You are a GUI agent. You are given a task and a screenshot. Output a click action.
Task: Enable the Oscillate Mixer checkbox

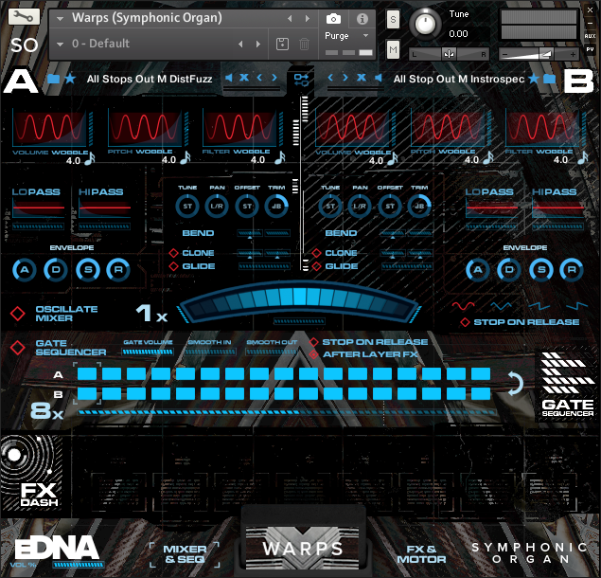tap(18, 314)
